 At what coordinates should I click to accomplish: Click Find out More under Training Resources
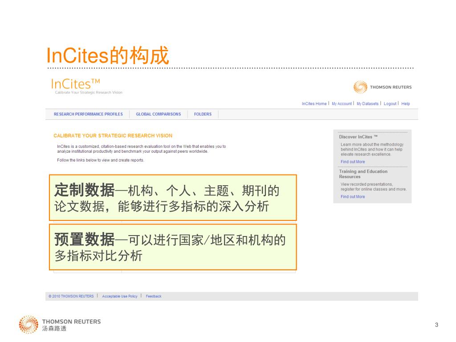tap(353, 196)
